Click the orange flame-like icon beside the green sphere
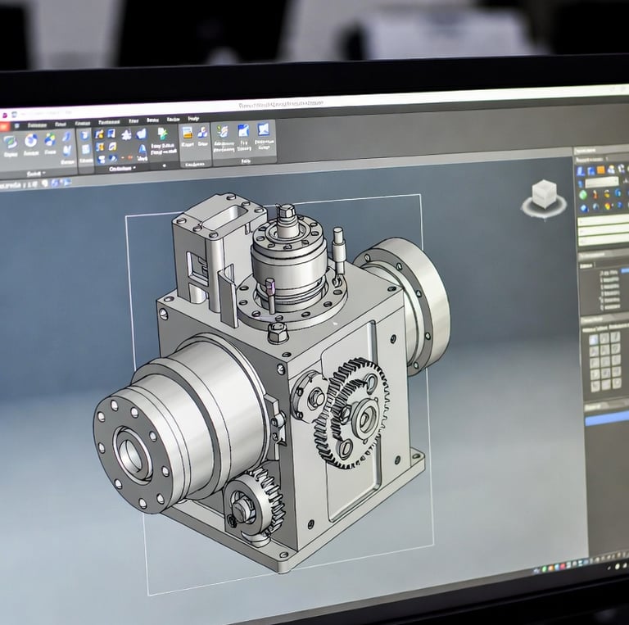The image size is (629, 625). point(595,194)
